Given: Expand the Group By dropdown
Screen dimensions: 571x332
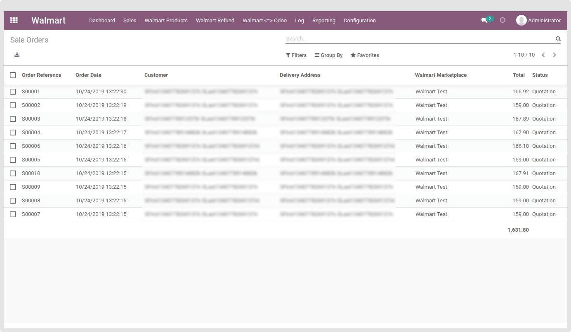Looking at the screenshot, I should (x=328, y=55).
